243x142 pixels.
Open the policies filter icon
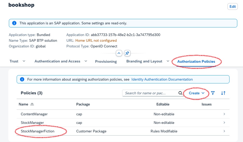[x=213, y=93]
